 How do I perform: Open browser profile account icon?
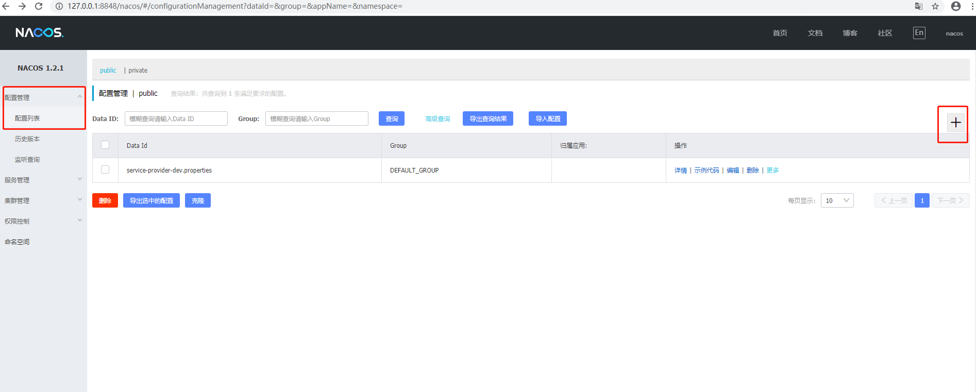pos(956,6)
